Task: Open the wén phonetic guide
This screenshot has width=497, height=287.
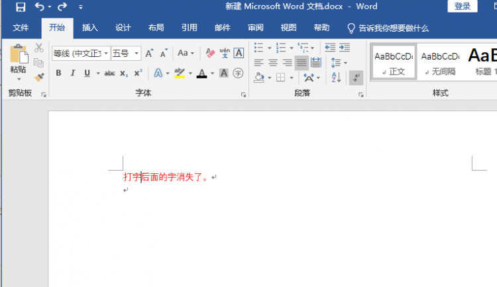Action: tap(225, 53)
